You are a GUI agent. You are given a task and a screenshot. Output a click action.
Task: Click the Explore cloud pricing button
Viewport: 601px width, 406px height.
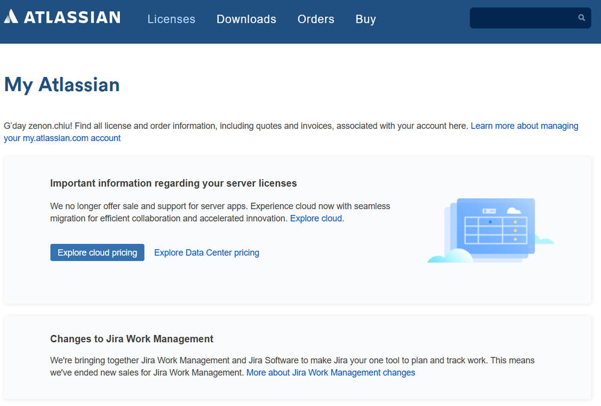(x=98, y=252)
